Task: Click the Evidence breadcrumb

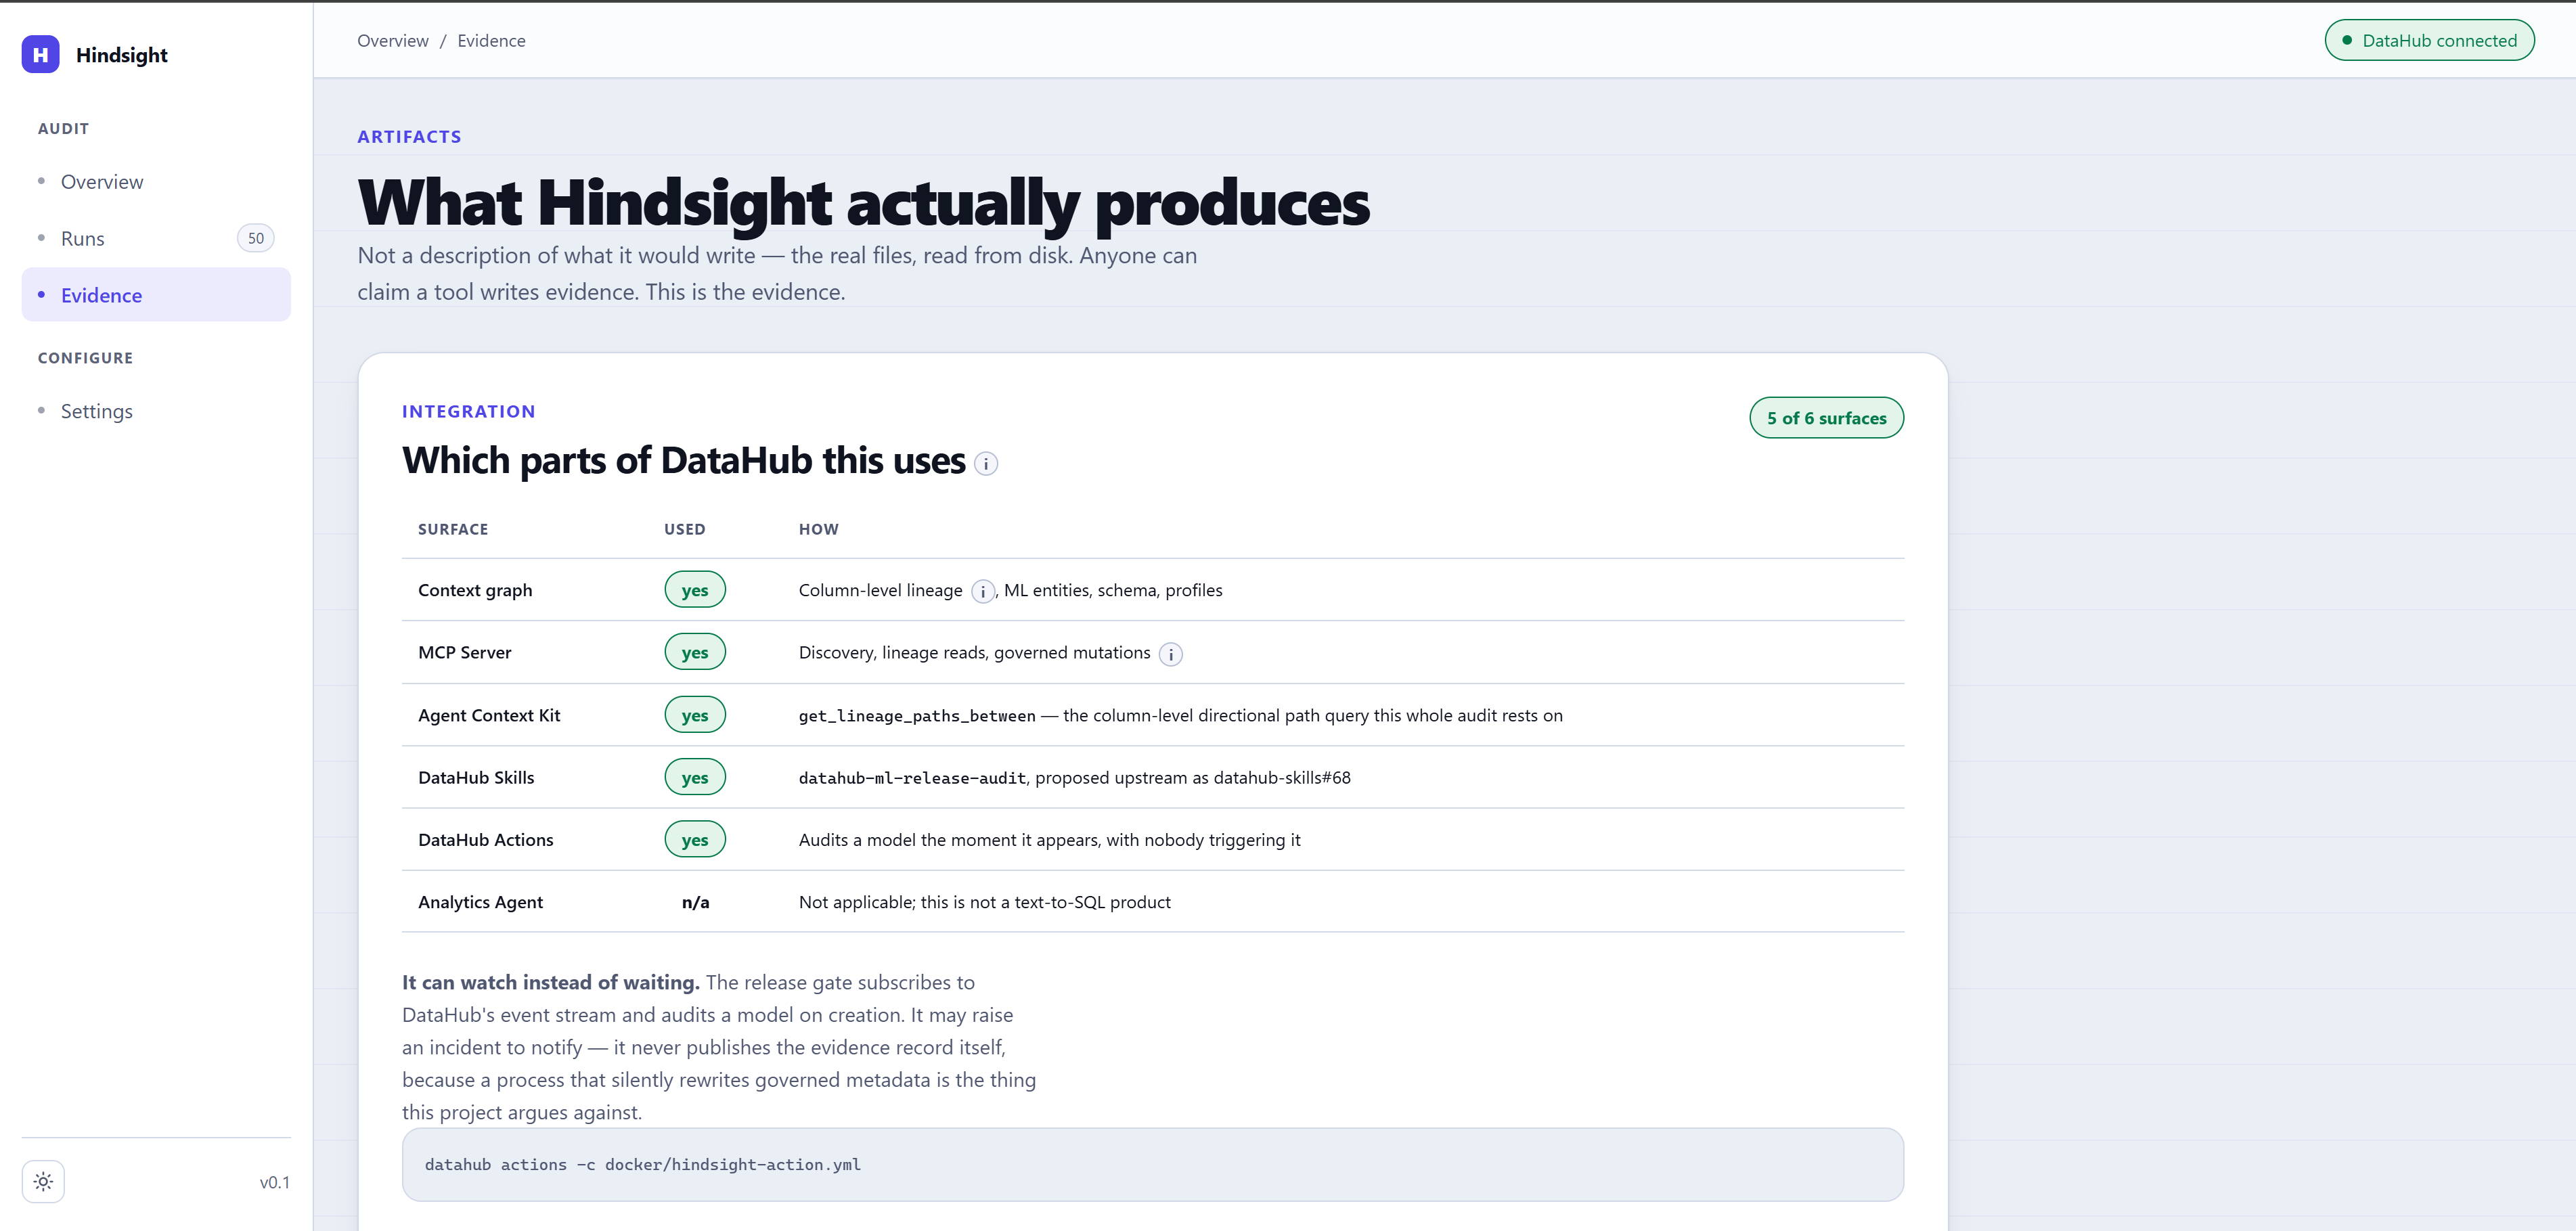Action: point(491,41)
